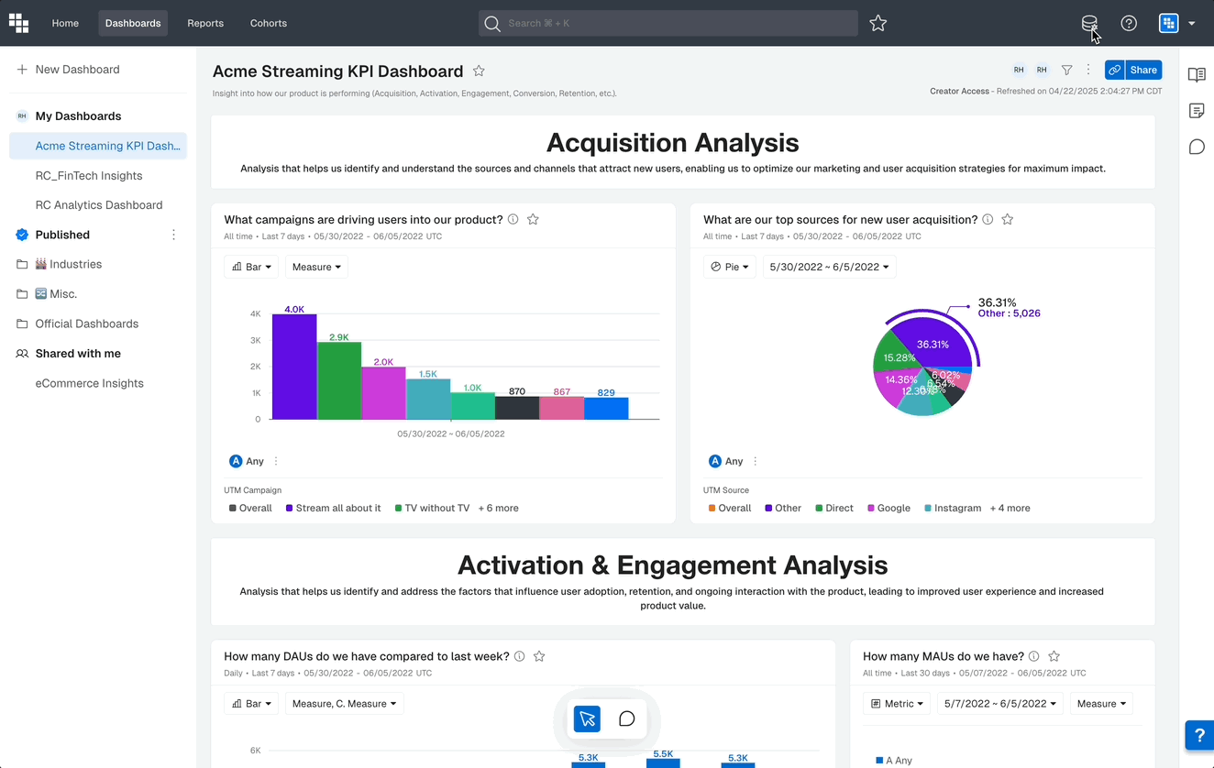The width and height of the screenshot is (1214, 768).
Task: Open the Dashboards tab
Action: point(133,23)
